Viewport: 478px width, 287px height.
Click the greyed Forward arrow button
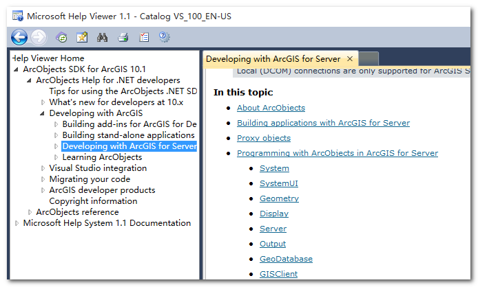(x=39, y=37)
